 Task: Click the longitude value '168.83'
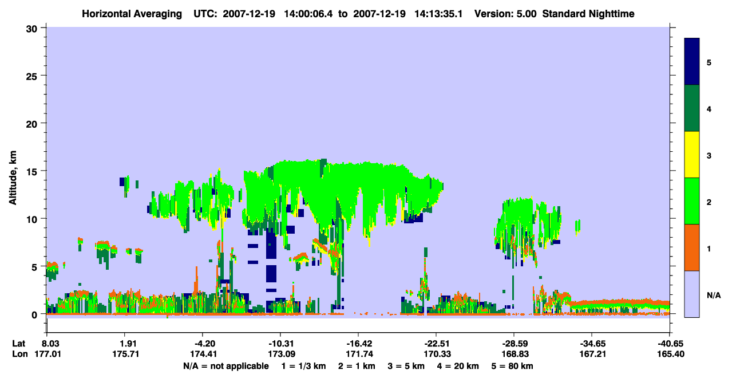click(x=514, y=354)
